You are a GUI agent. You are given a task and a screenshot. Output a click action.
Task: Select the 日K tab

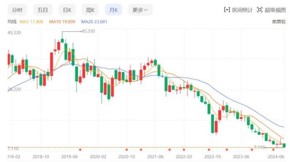tap(67, 10)
